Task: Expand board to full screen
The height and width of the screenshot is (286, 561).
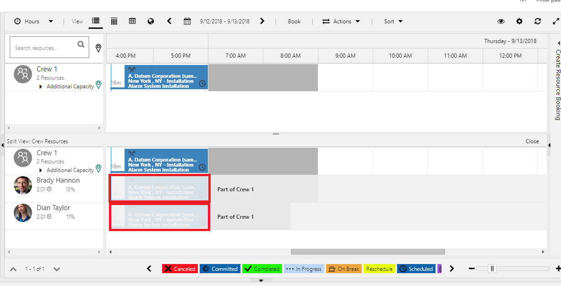Action: [556, 21]
